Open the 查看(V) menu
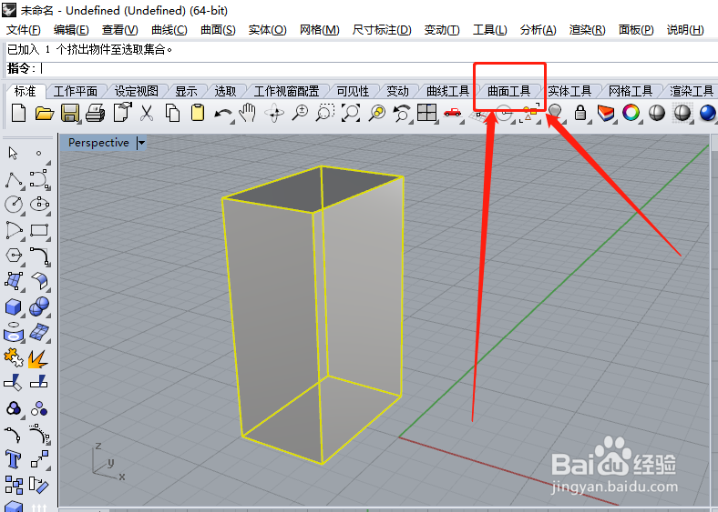The image size is (718, 512). [120, 30]
